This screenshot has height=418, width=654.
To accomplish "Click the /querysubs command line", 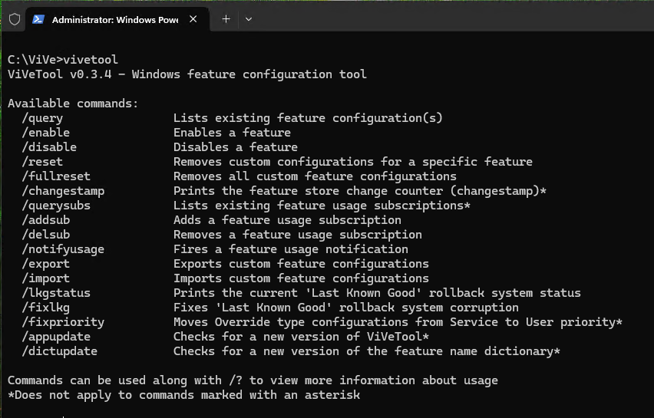I will pos(56,206).
